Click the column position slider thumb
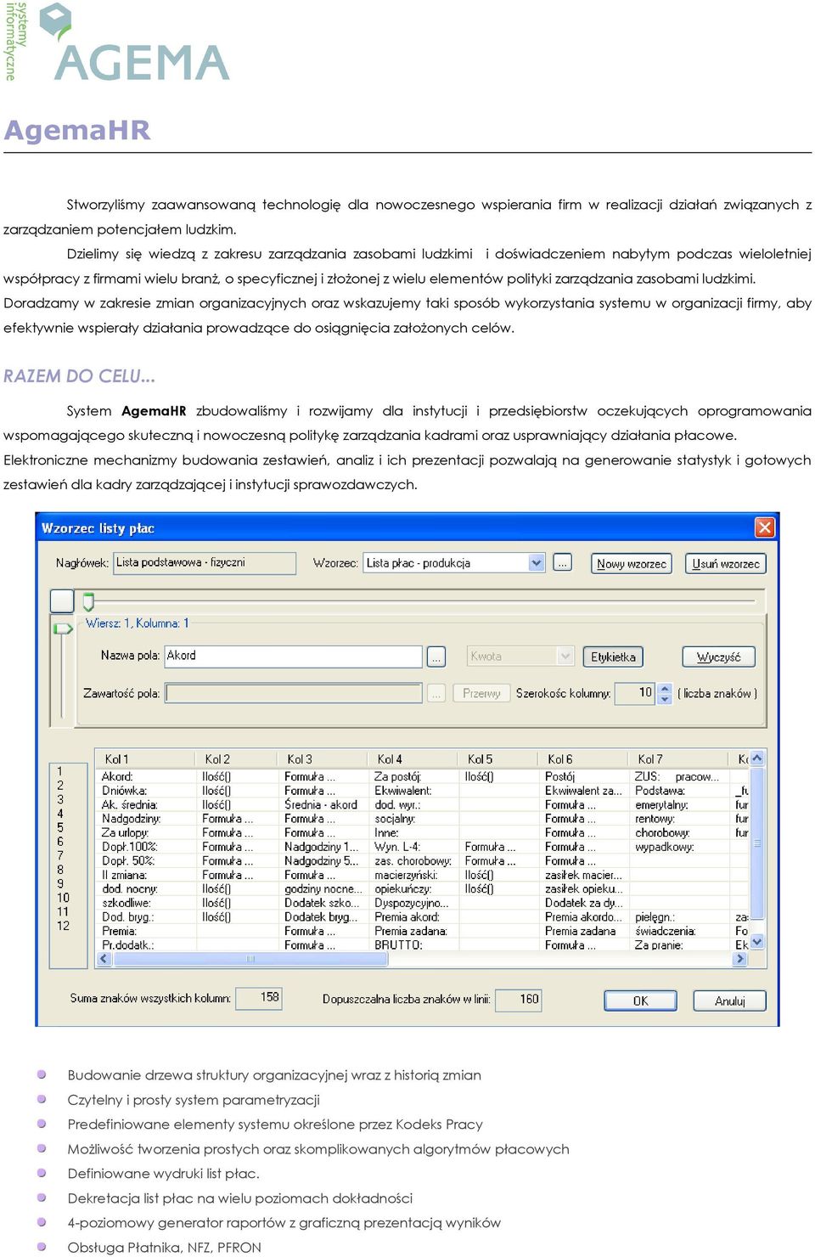 click(88, 602)
